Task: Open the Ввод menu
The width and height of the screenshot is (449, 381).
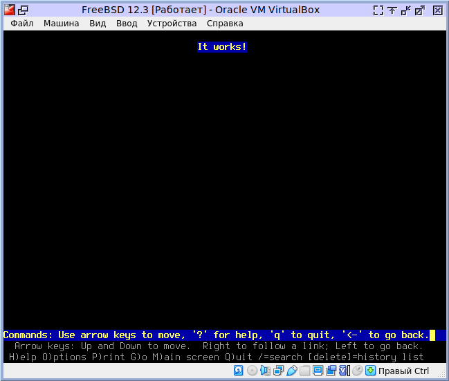Action: pyautogui.click(x=127, y=24)
